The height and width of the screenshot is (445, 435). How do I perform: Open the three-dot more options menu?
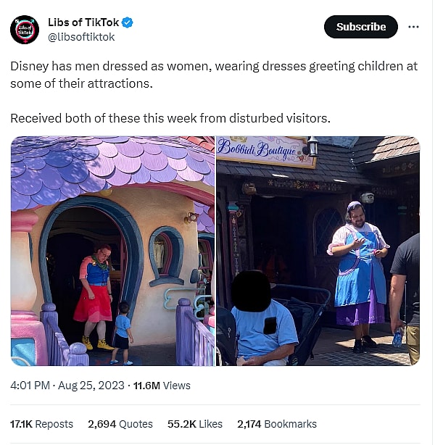(x=413, y=27)
